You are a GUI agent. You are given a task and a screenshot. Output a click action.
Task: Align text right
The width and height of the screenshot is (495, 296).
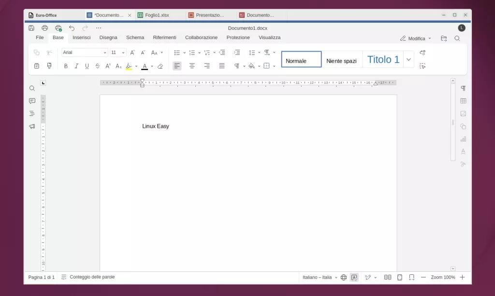pyautogui.click(x=207, y=66)
